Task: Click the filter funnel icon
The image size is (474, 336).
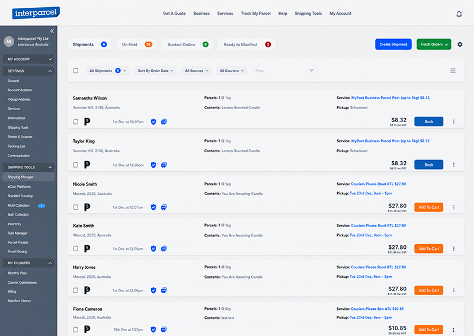Action: [312, 71]
